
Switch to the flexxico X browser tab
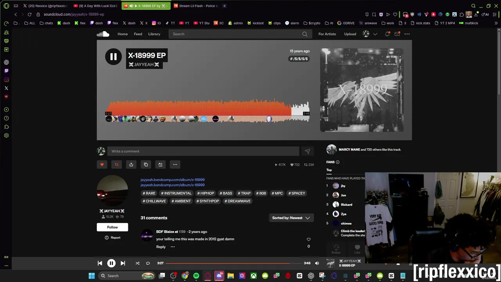pyautogui.click(x=45, y=6)
